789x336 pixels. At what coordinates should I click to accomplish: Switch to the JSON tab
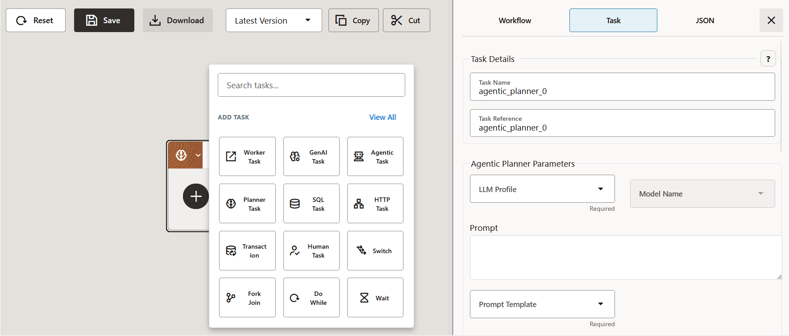[x=705, y=20]
